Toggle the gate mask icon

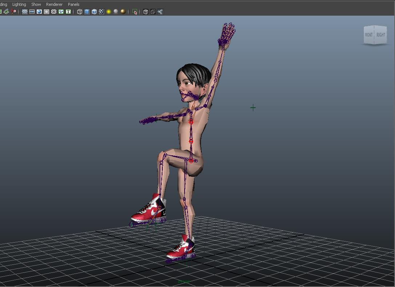[x=47, y=12]
